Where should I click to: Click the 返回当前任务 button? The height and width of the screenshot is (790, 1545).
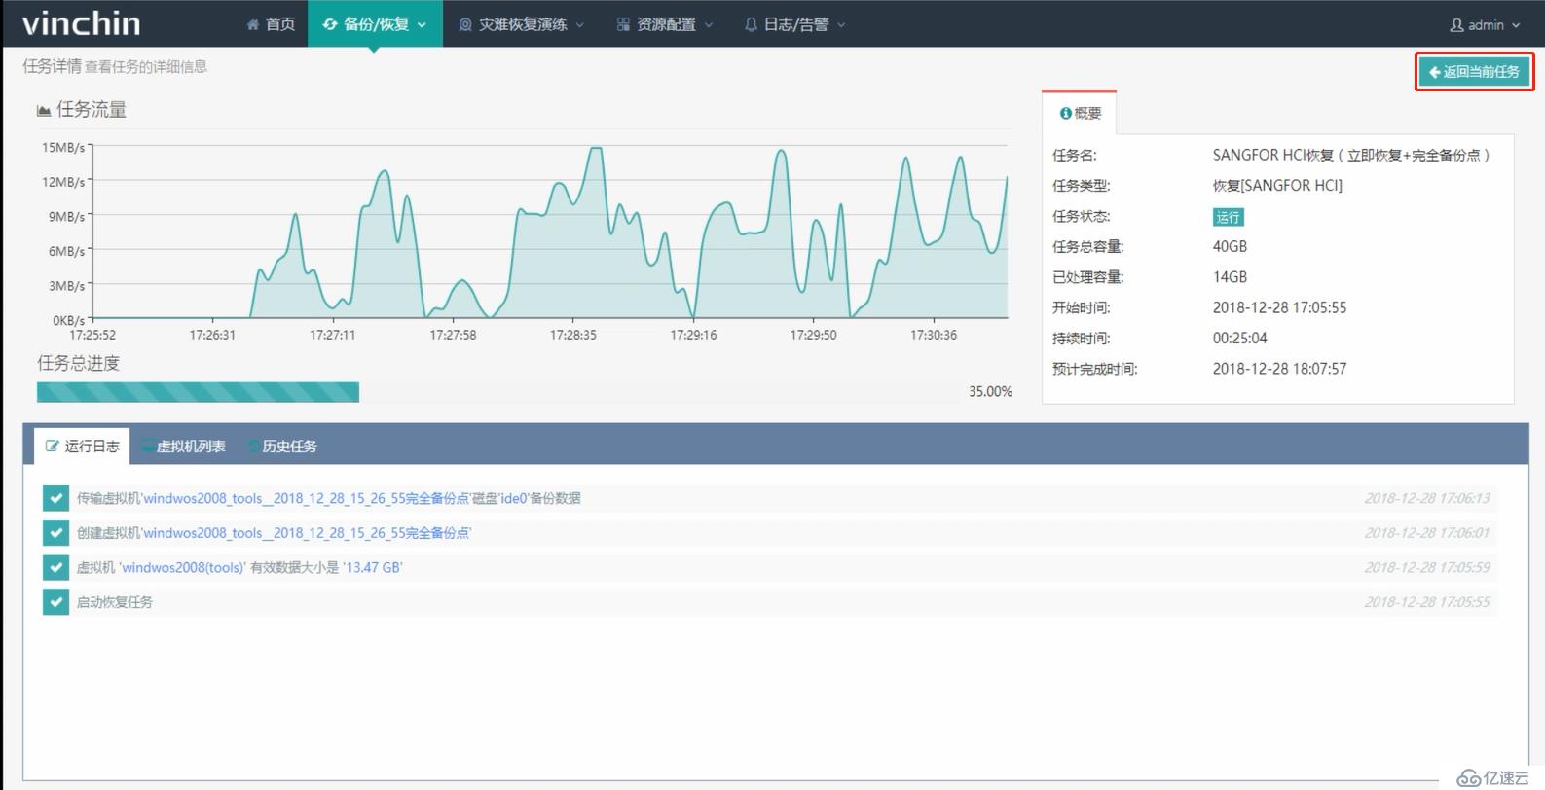coord(1474,72)
